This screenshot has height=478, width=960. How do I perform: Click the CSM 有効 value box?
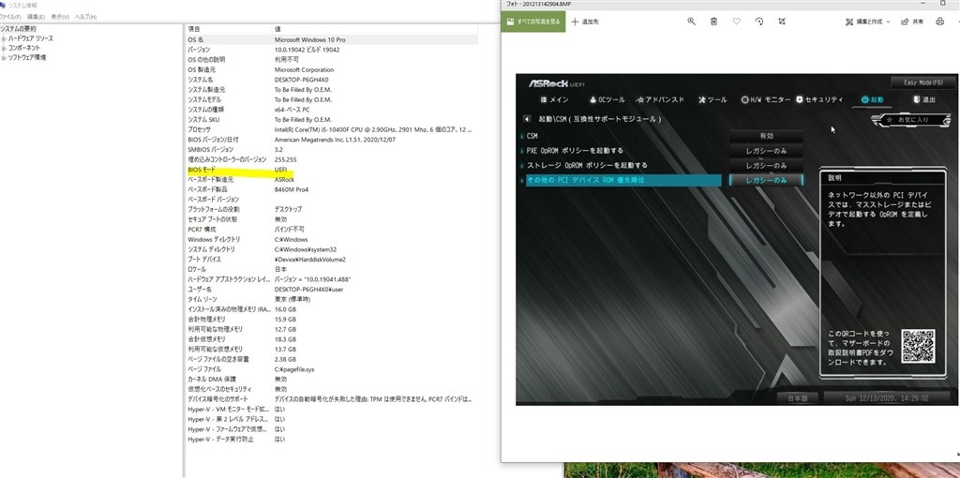tap(766, 136)
